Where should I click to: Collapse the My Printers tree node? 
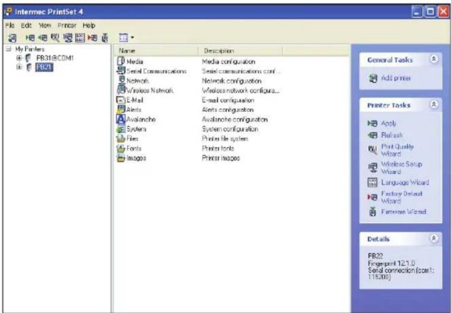(9, 49)
